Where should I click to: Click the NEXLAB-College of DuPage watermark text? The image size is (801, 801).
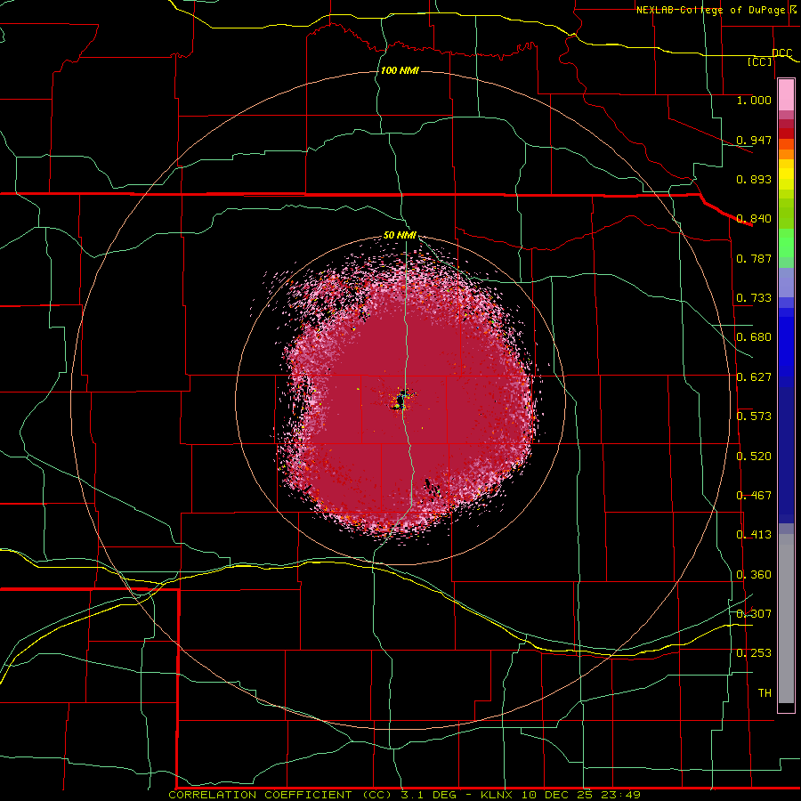click(x=716, y=10)
